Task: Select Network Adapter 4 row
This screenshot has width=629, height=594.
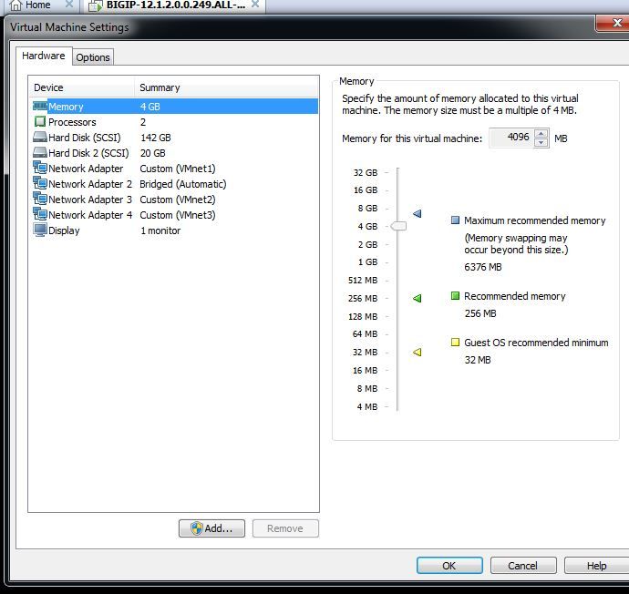Action: pyautogui.click(x=174, y=215)
